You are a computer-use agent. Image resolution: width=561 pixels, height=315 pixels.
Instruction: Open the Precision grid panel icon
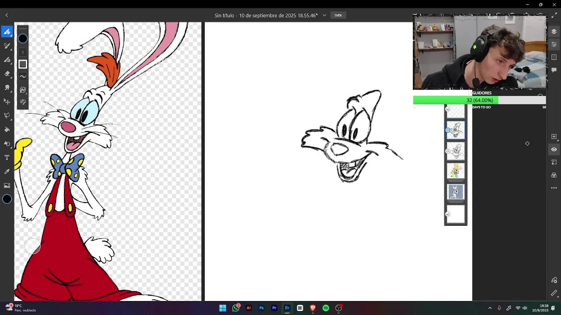(554, 57)
